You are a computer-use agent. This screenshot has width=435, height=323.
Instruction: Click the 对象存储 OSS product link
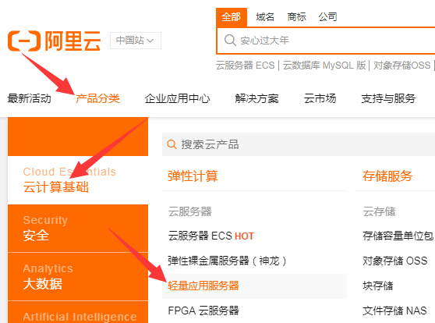coord(394,261)
